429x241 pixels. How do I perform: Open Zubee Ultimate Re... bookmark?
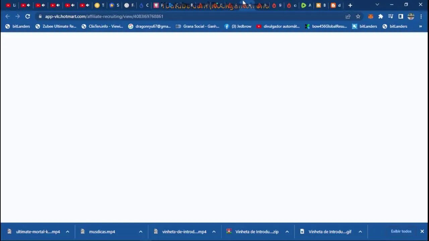pyautogui.click(x=56, y=26)
